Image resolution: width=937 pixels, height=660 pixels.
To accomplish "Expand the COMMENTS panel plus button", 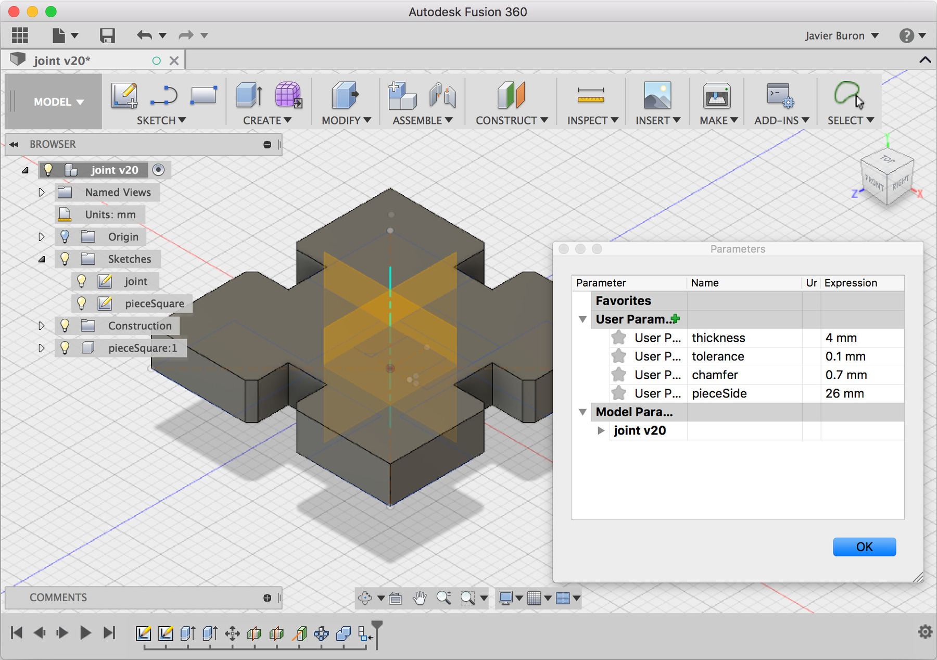I will click(267, 598).
